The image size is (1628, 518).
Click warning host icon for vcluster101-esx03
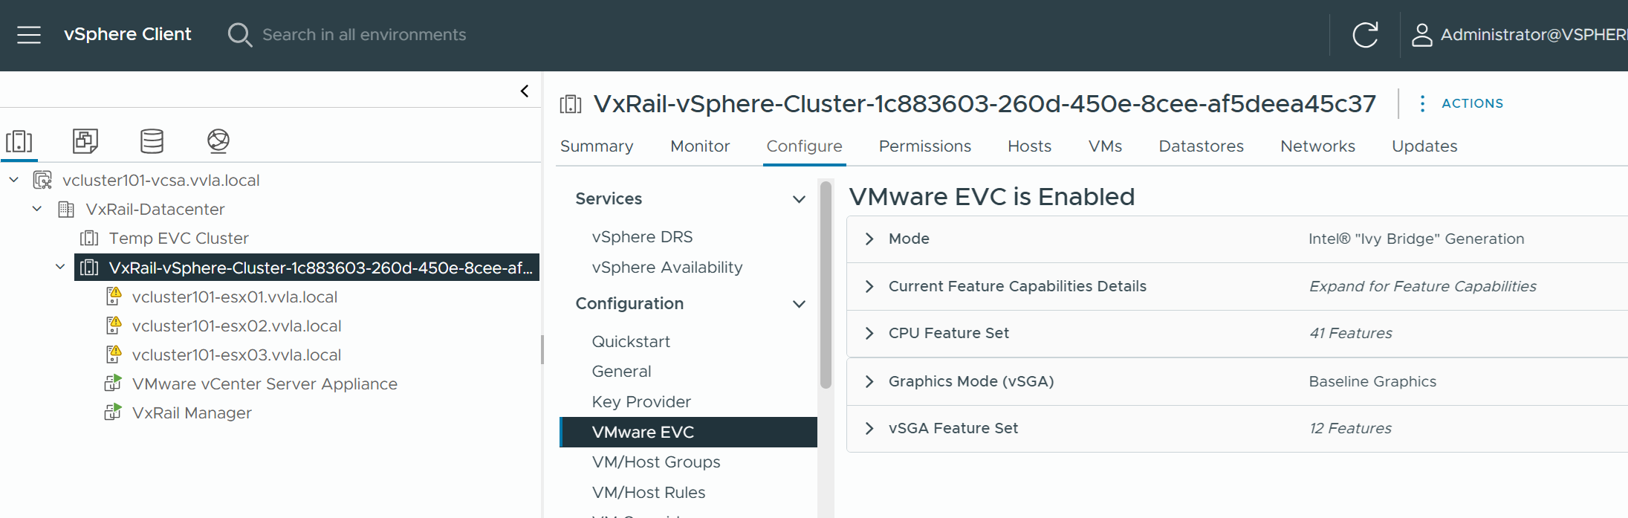(x=114, y=354)
